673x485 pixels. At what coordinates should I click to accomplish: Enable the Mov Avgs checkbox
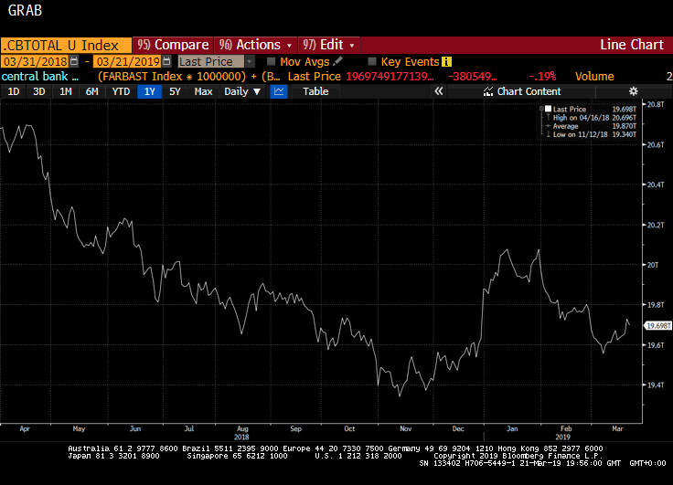[x=272, y=61]
